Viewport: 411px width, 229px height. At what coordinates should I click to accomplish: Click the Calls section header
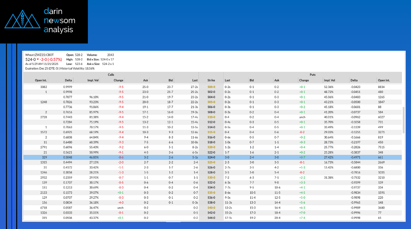111,75
